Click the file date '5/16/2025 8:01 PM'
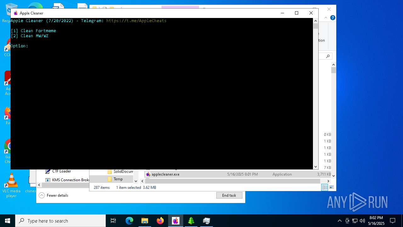 tap(242, 174)
